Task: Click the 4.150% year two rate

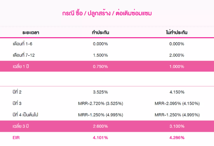Action: coord(177,92)
